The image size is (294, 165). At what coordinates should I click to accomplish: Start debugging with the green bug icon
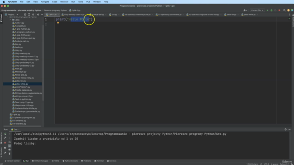[271, 10]
